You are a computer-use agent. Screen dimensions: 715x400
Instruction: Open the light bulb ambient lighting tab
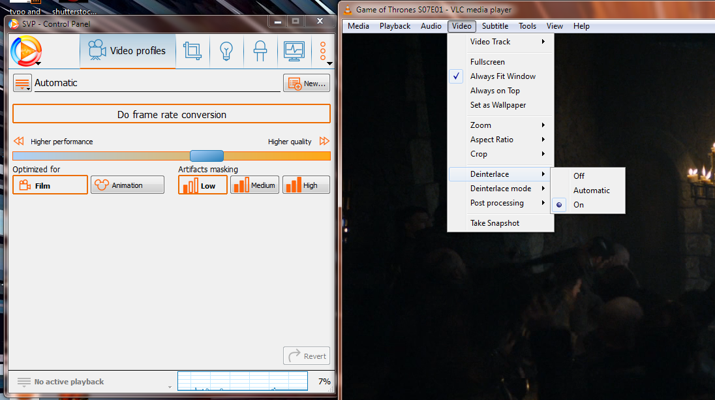226,51
